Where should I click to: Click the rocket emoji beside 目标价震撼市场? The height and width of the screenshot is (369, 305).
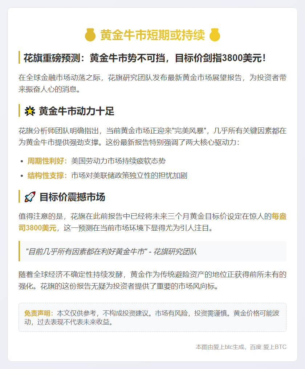point(30,197)
